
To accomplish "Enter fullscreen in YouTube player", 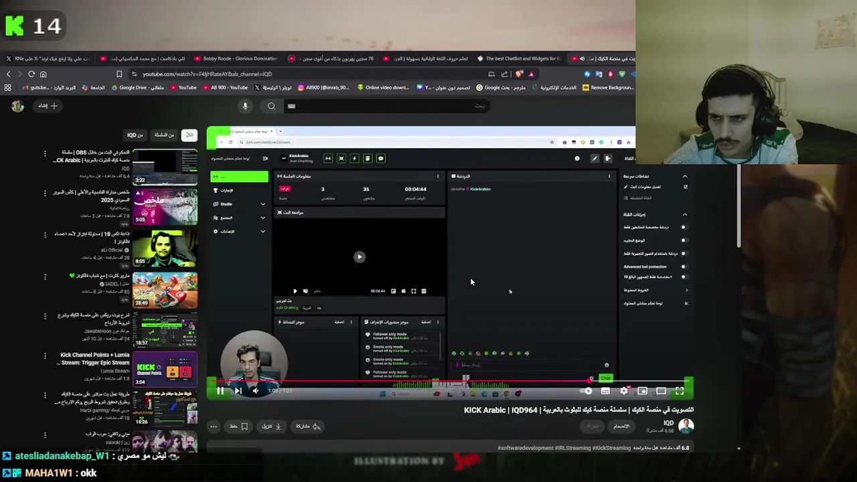I will coord(680,391).
